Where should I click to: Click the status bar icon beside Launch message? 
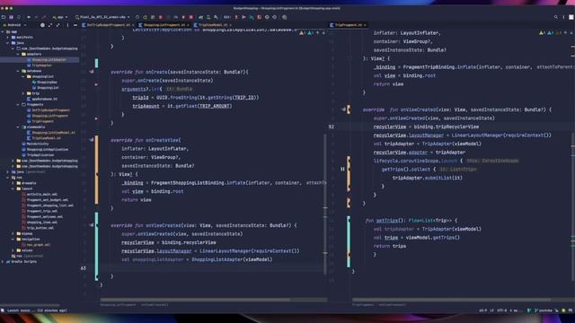click(x=3, y=310)
